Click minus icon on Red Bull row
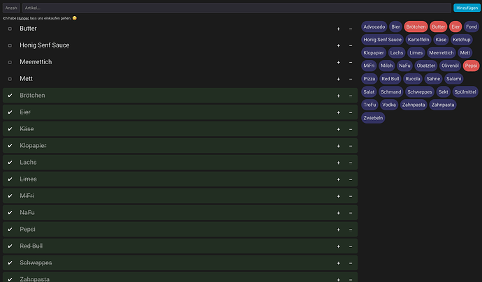The image size is (482, 282). point(351,246)
